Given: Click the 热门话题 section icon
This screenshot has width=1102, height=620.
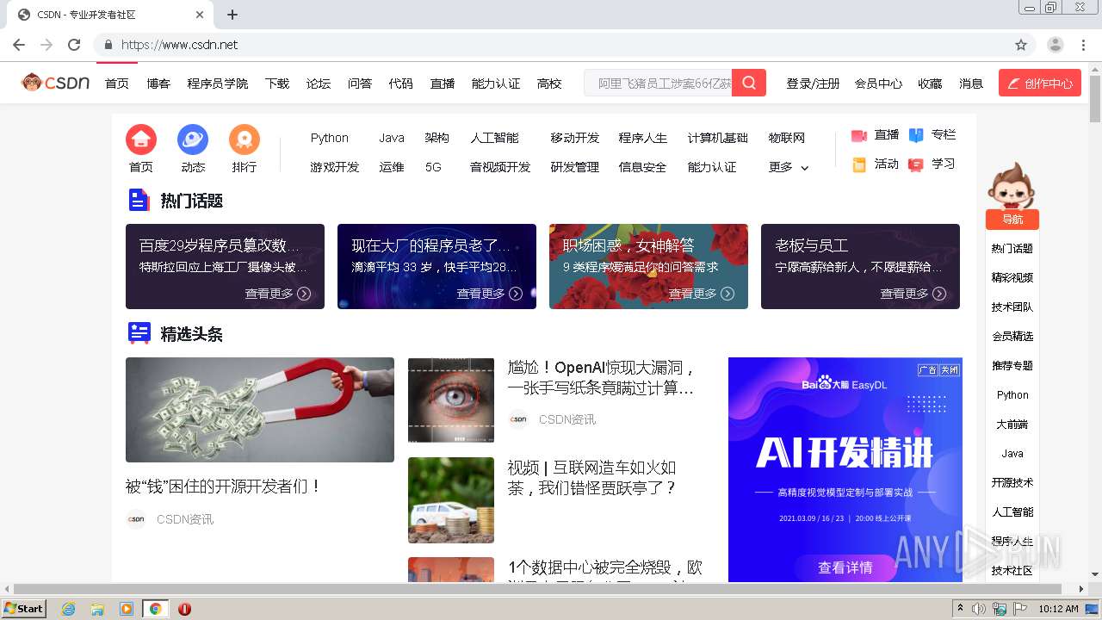Looking at the screenshot, I should (139, 201).
